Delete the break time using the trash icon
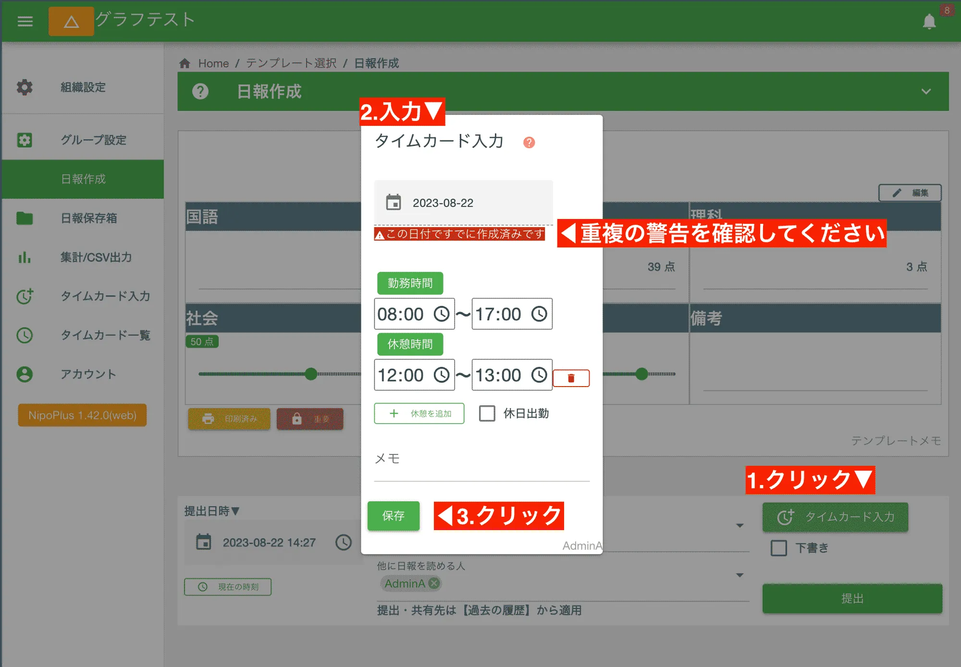 coord(571,378)
